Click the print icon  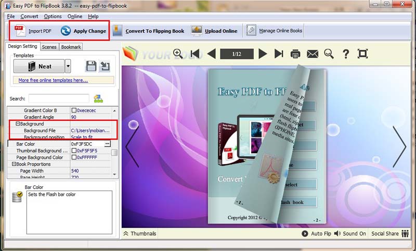[x=295, y=54]
